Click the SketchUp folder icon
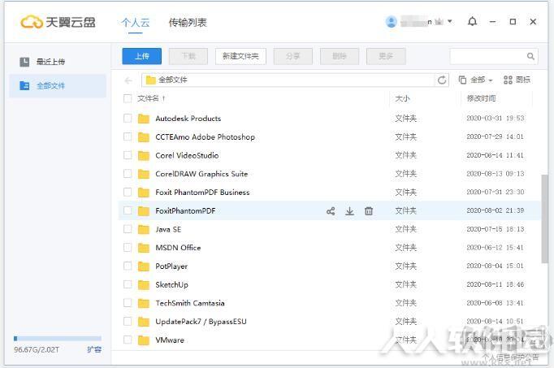The image size is (554, 368). [144, 284]
